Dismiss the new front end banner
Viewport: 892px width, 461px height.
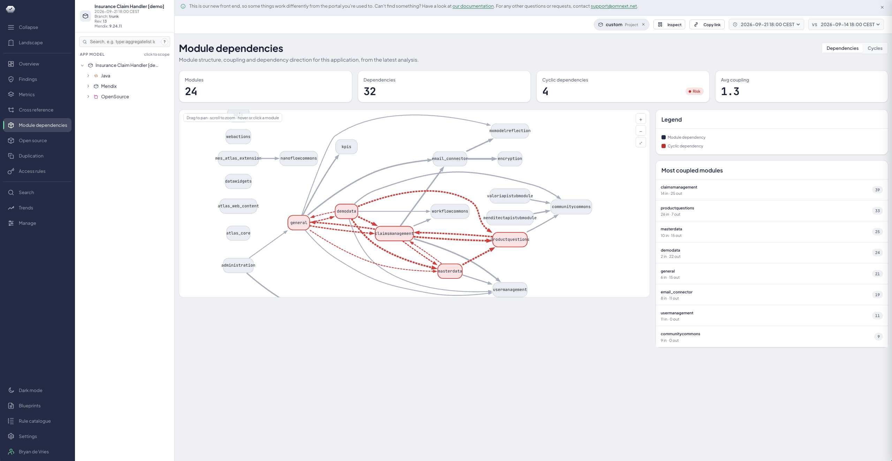pos(882,7)
